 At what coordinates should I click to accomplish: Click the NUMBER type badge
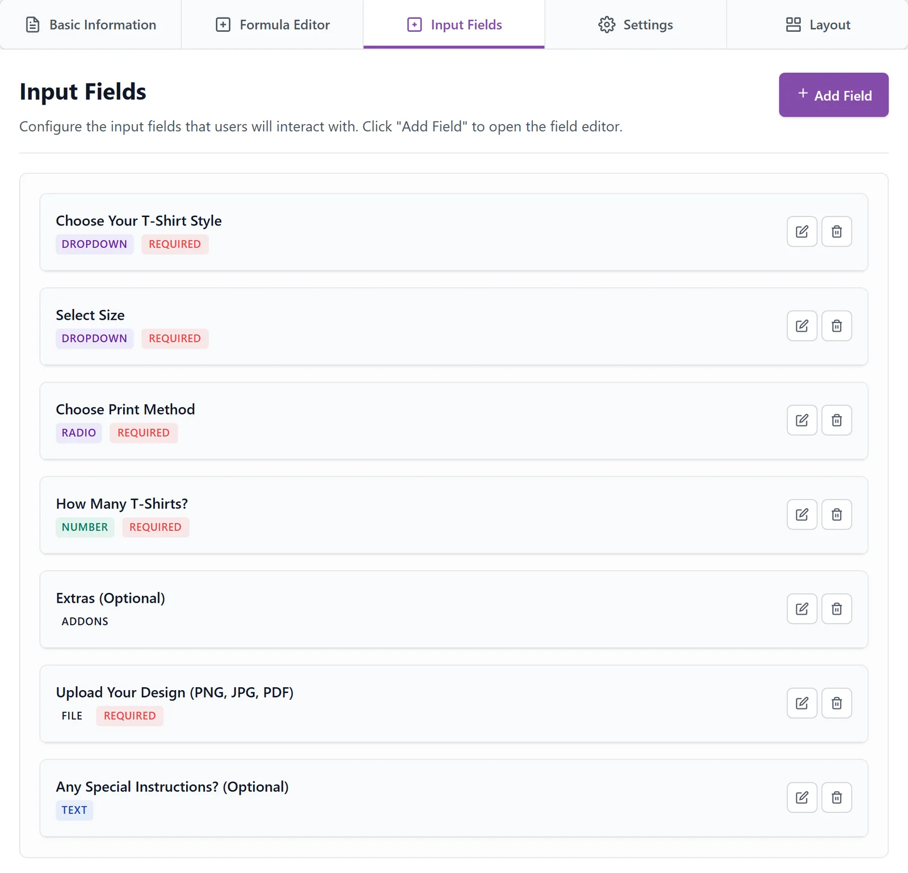(x=85, y=527)
